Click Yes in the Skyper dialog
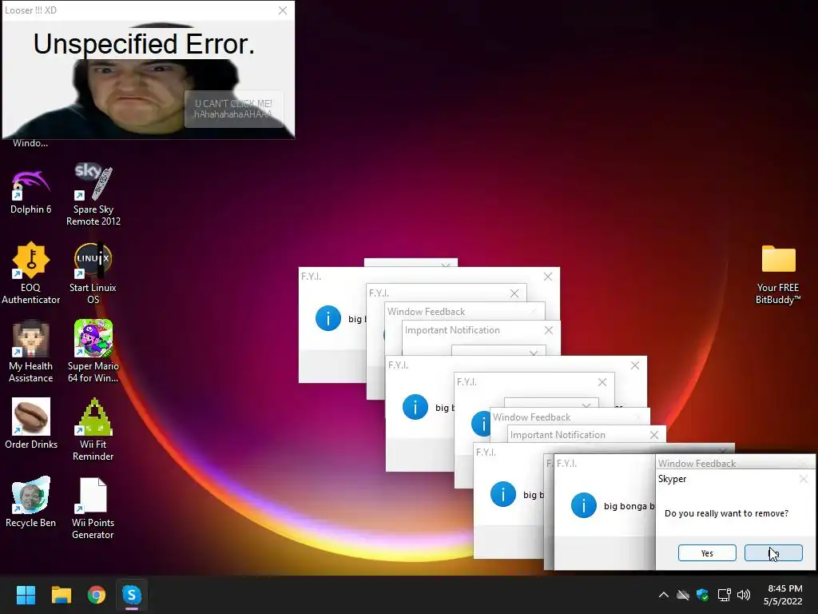Screen dimensions: 818x614 pos(707,553)
